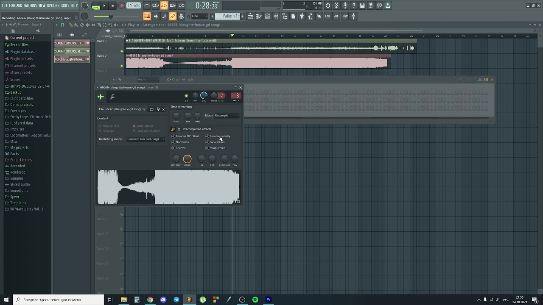The width and height of the screenshot is (543, 305).
Task: Open the snap Line dropdown
Action: (x=199, y=16)
